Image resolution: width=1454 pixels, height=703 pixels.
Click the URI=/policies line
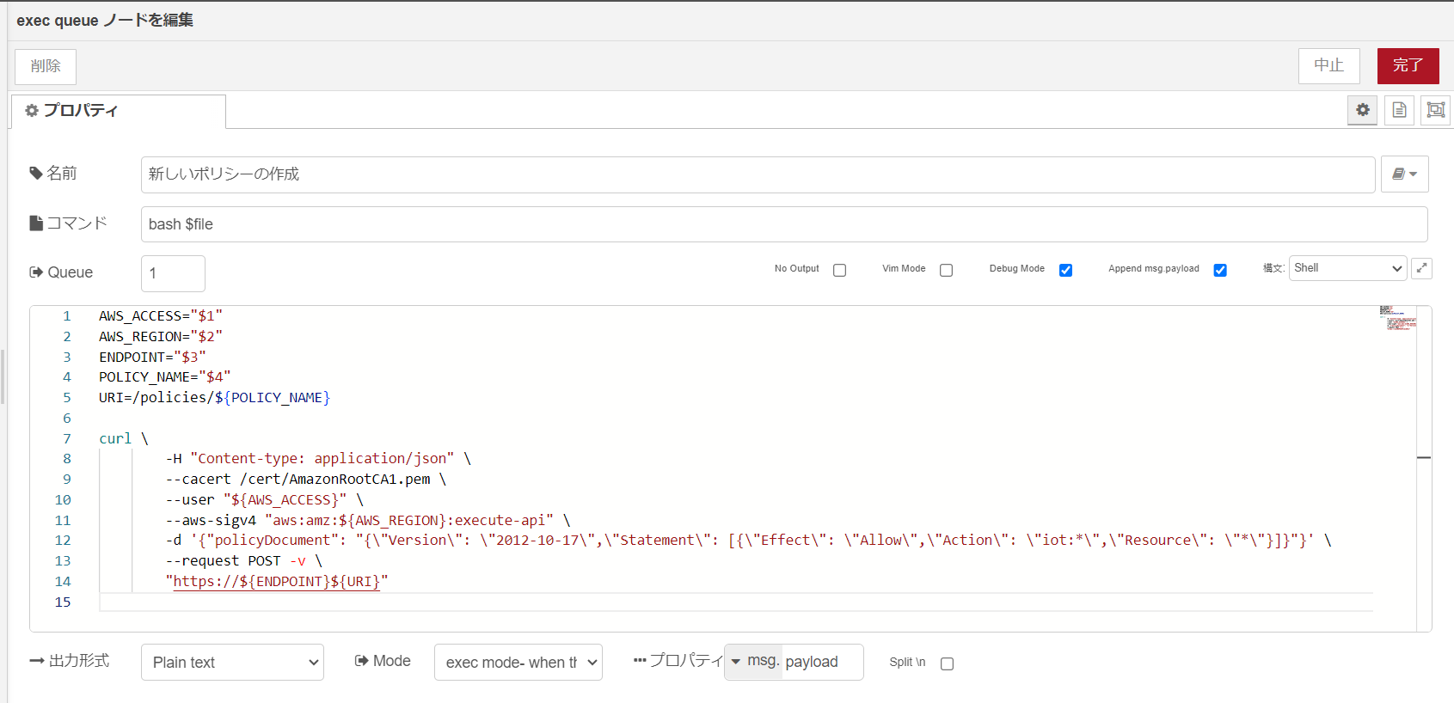[214, 398]
